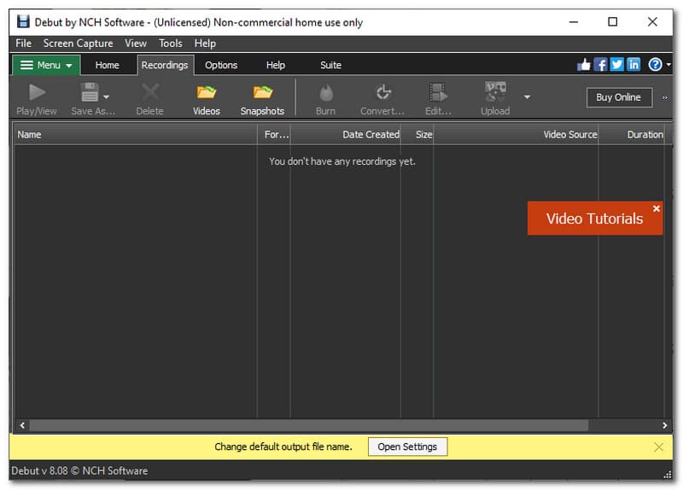This screenshot has height=490, width=683.
Task: Open the Videos folder icon
Action: pyautogui.click(x=206, y=92)
